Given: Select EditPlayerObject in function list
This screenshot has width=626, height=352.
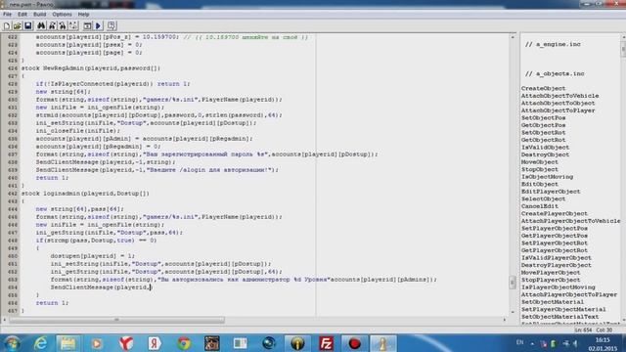Looking at the screenshot, I should 551,192.
